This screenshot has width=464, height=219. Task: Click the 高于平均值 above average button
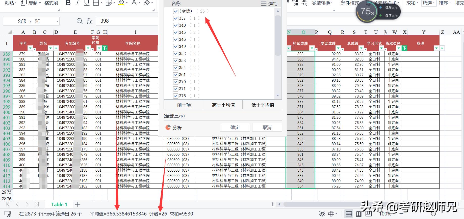pos(223,105)
